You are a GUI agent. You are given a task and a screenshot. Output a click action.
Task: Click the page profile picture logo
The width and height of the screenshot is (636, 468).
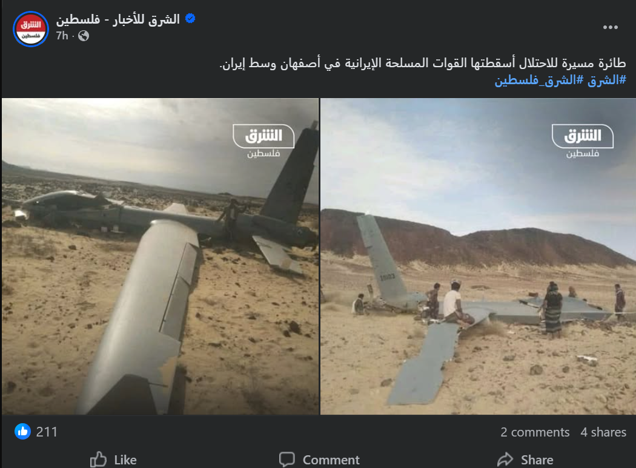click(31, 29)
